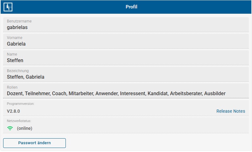The height and width of the screenshot is (152, 252).
Task: Click the (online) status text
Action: pyautogui.click(x=24, y=128)
